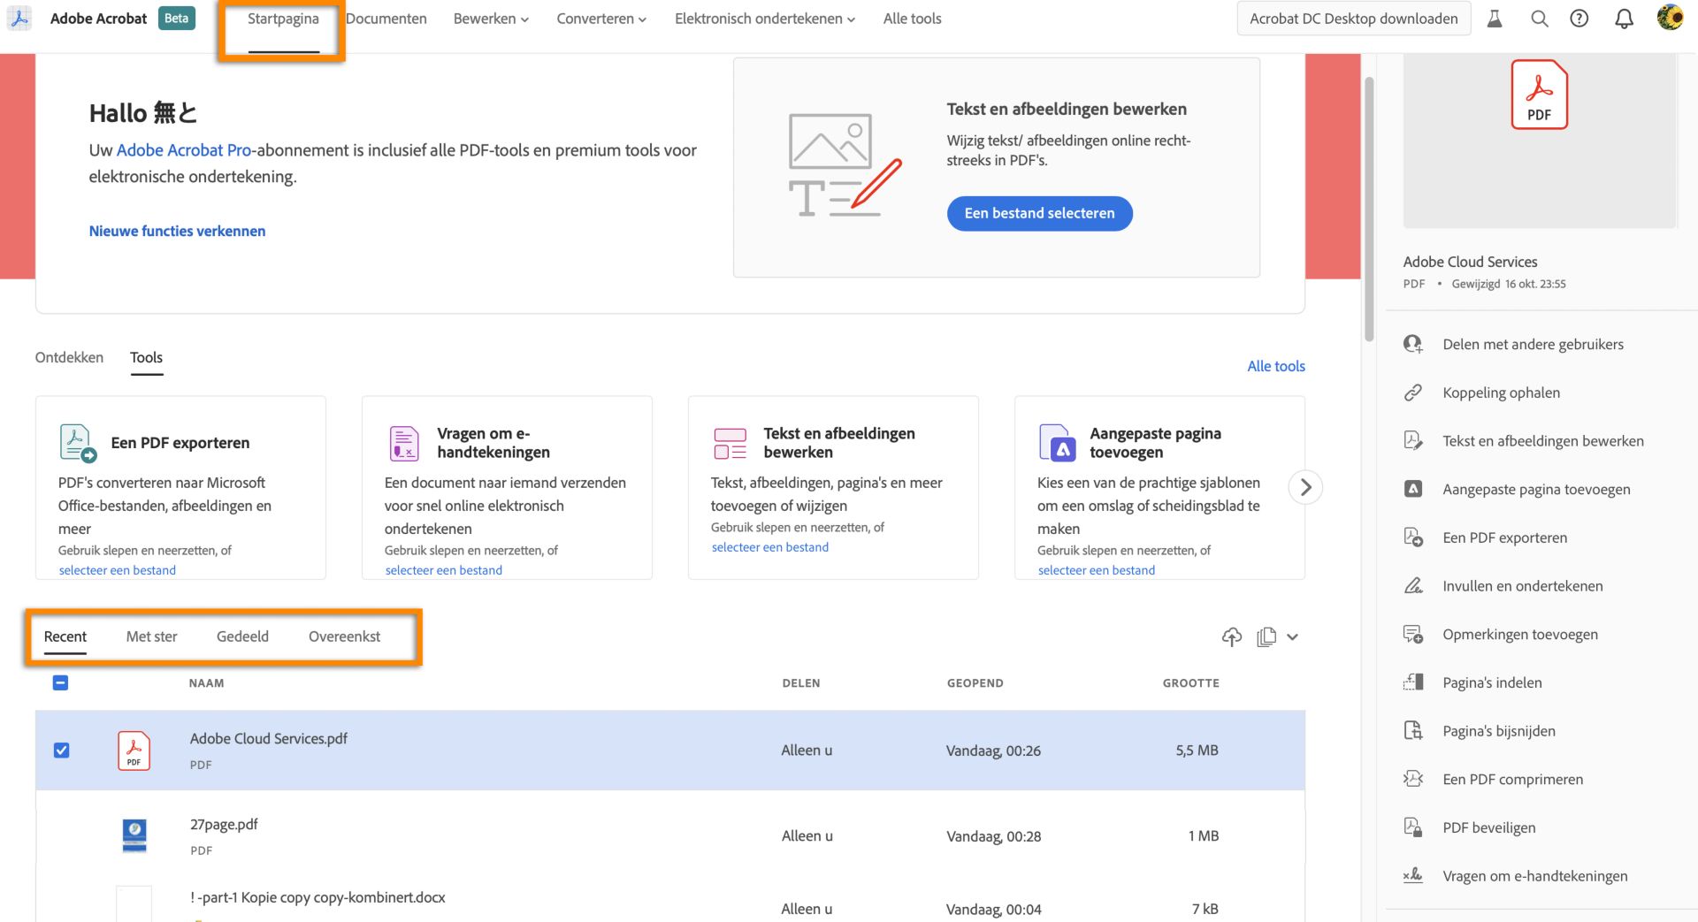This screenshot has height=922, width=1698.
Task: Expand the chevron next to the copy icon
Action: pyautogui.click(x=1292, y=636)
